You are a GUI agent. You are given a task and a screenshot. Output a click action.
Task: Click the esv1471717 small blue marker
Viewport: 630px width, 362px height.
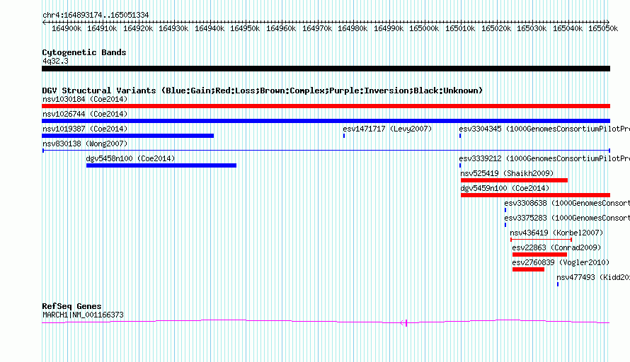coord(344,136)
